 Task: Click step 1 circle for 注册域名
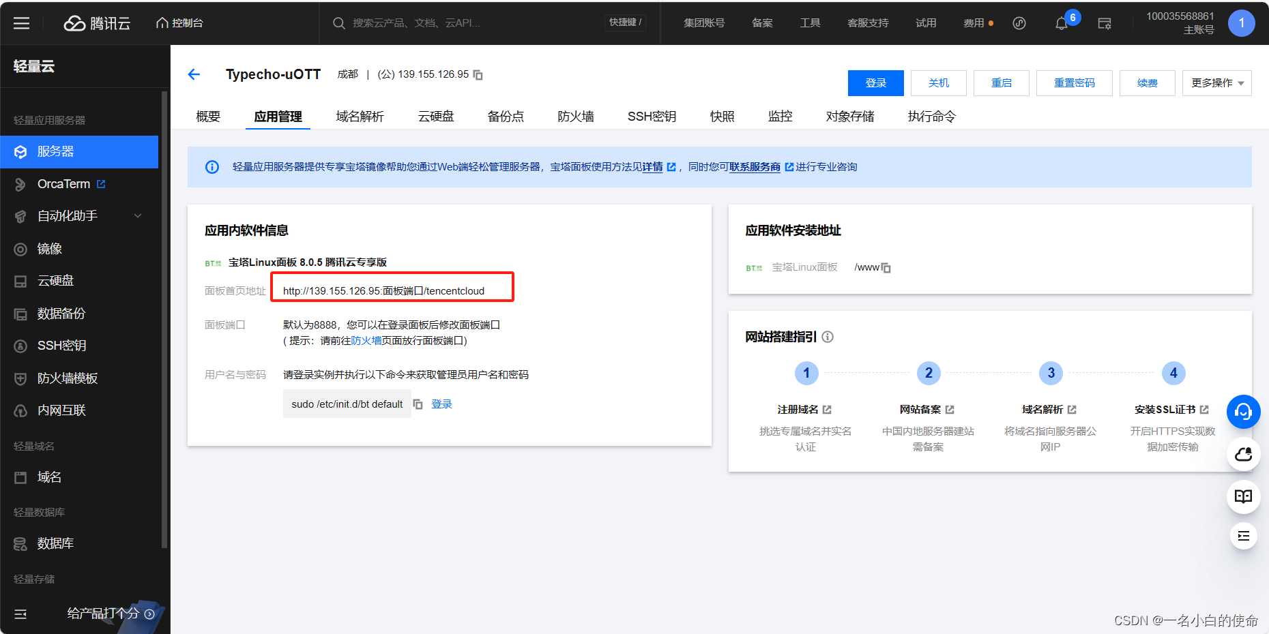806,373
